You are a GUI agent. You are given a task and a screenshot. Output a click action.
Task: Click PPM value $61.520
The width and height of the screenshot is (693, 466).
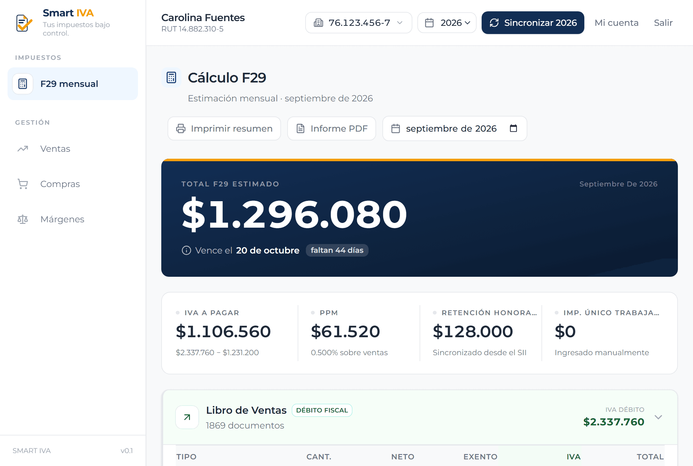346,332
